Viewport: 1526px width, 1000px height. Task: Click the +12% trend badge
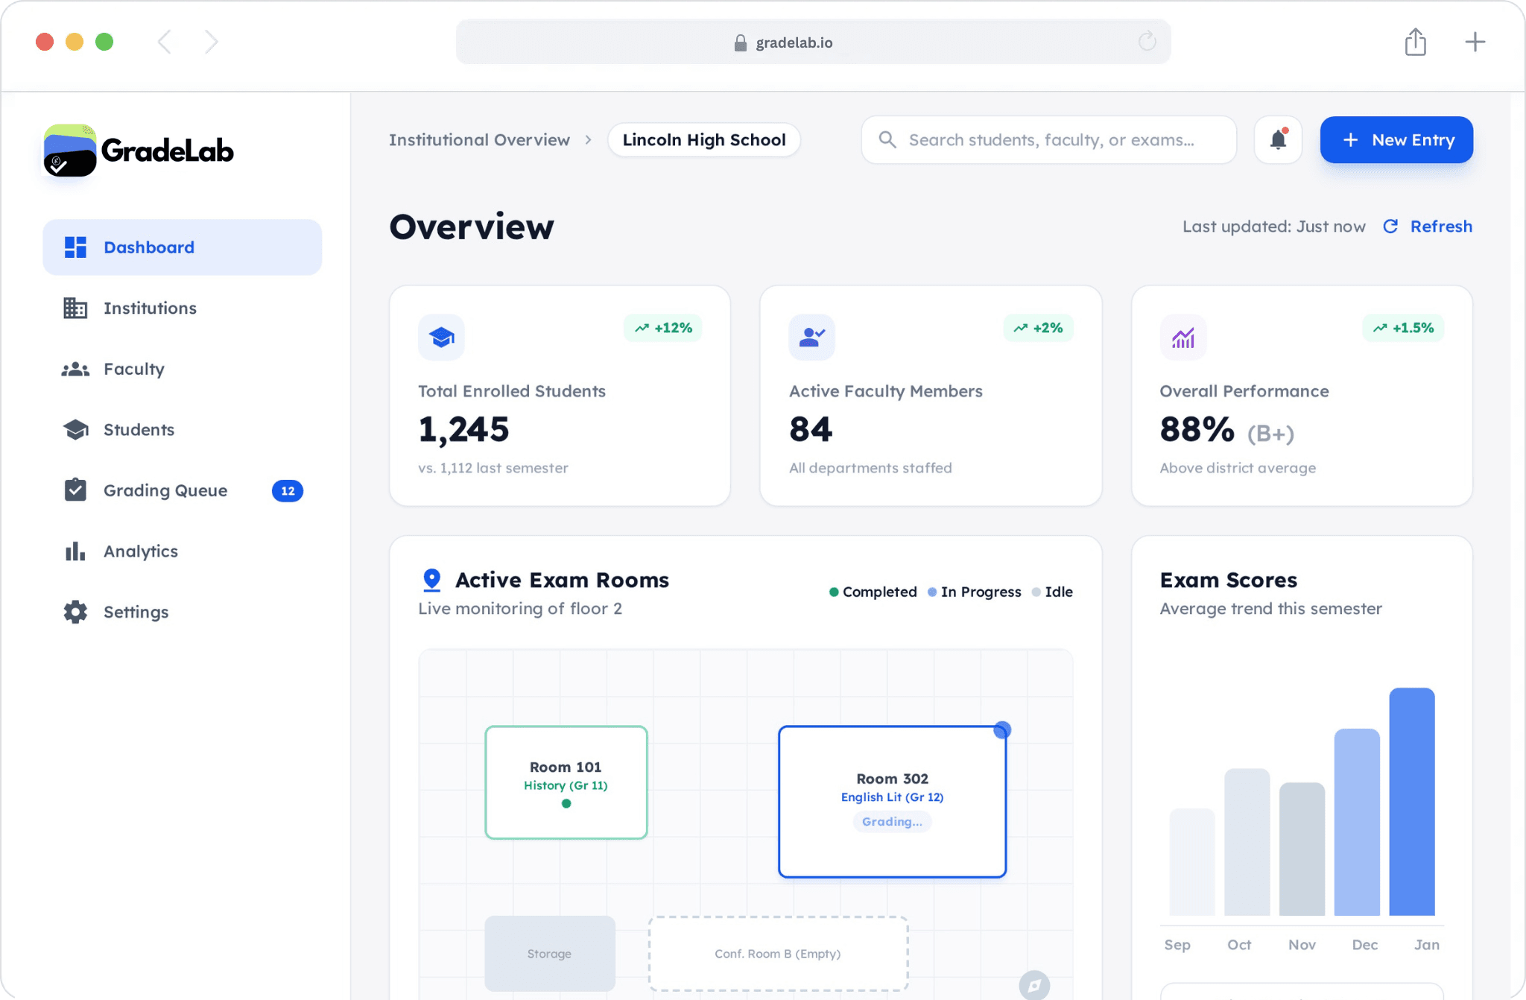tap(663, 328)
